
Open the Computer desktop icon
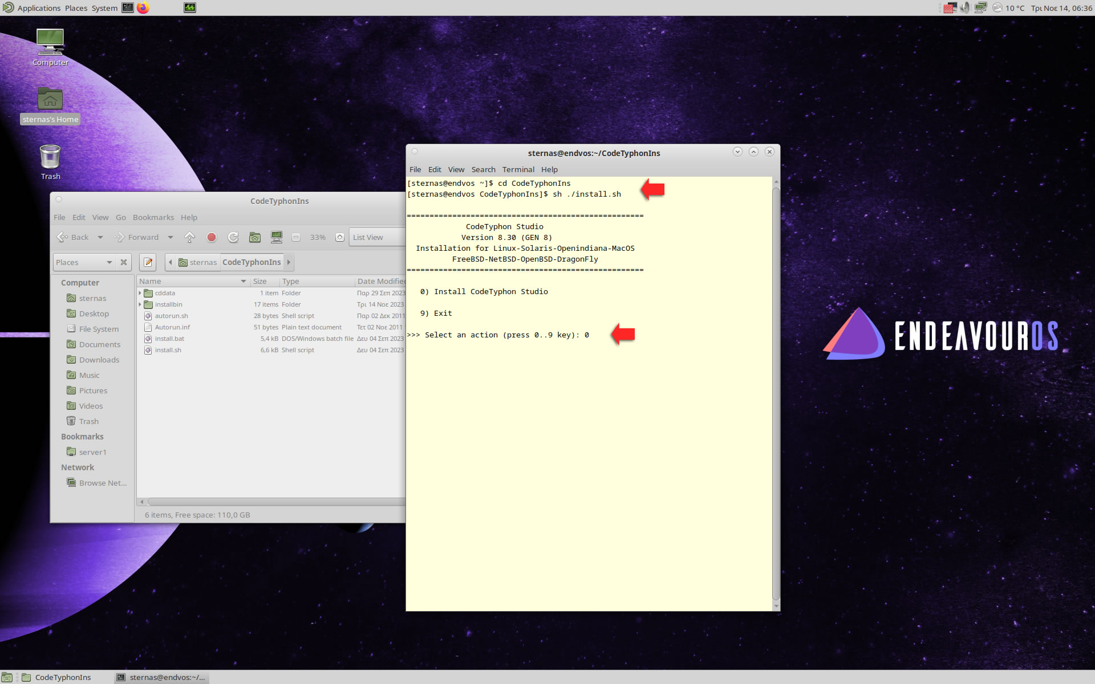click(50, 47)
